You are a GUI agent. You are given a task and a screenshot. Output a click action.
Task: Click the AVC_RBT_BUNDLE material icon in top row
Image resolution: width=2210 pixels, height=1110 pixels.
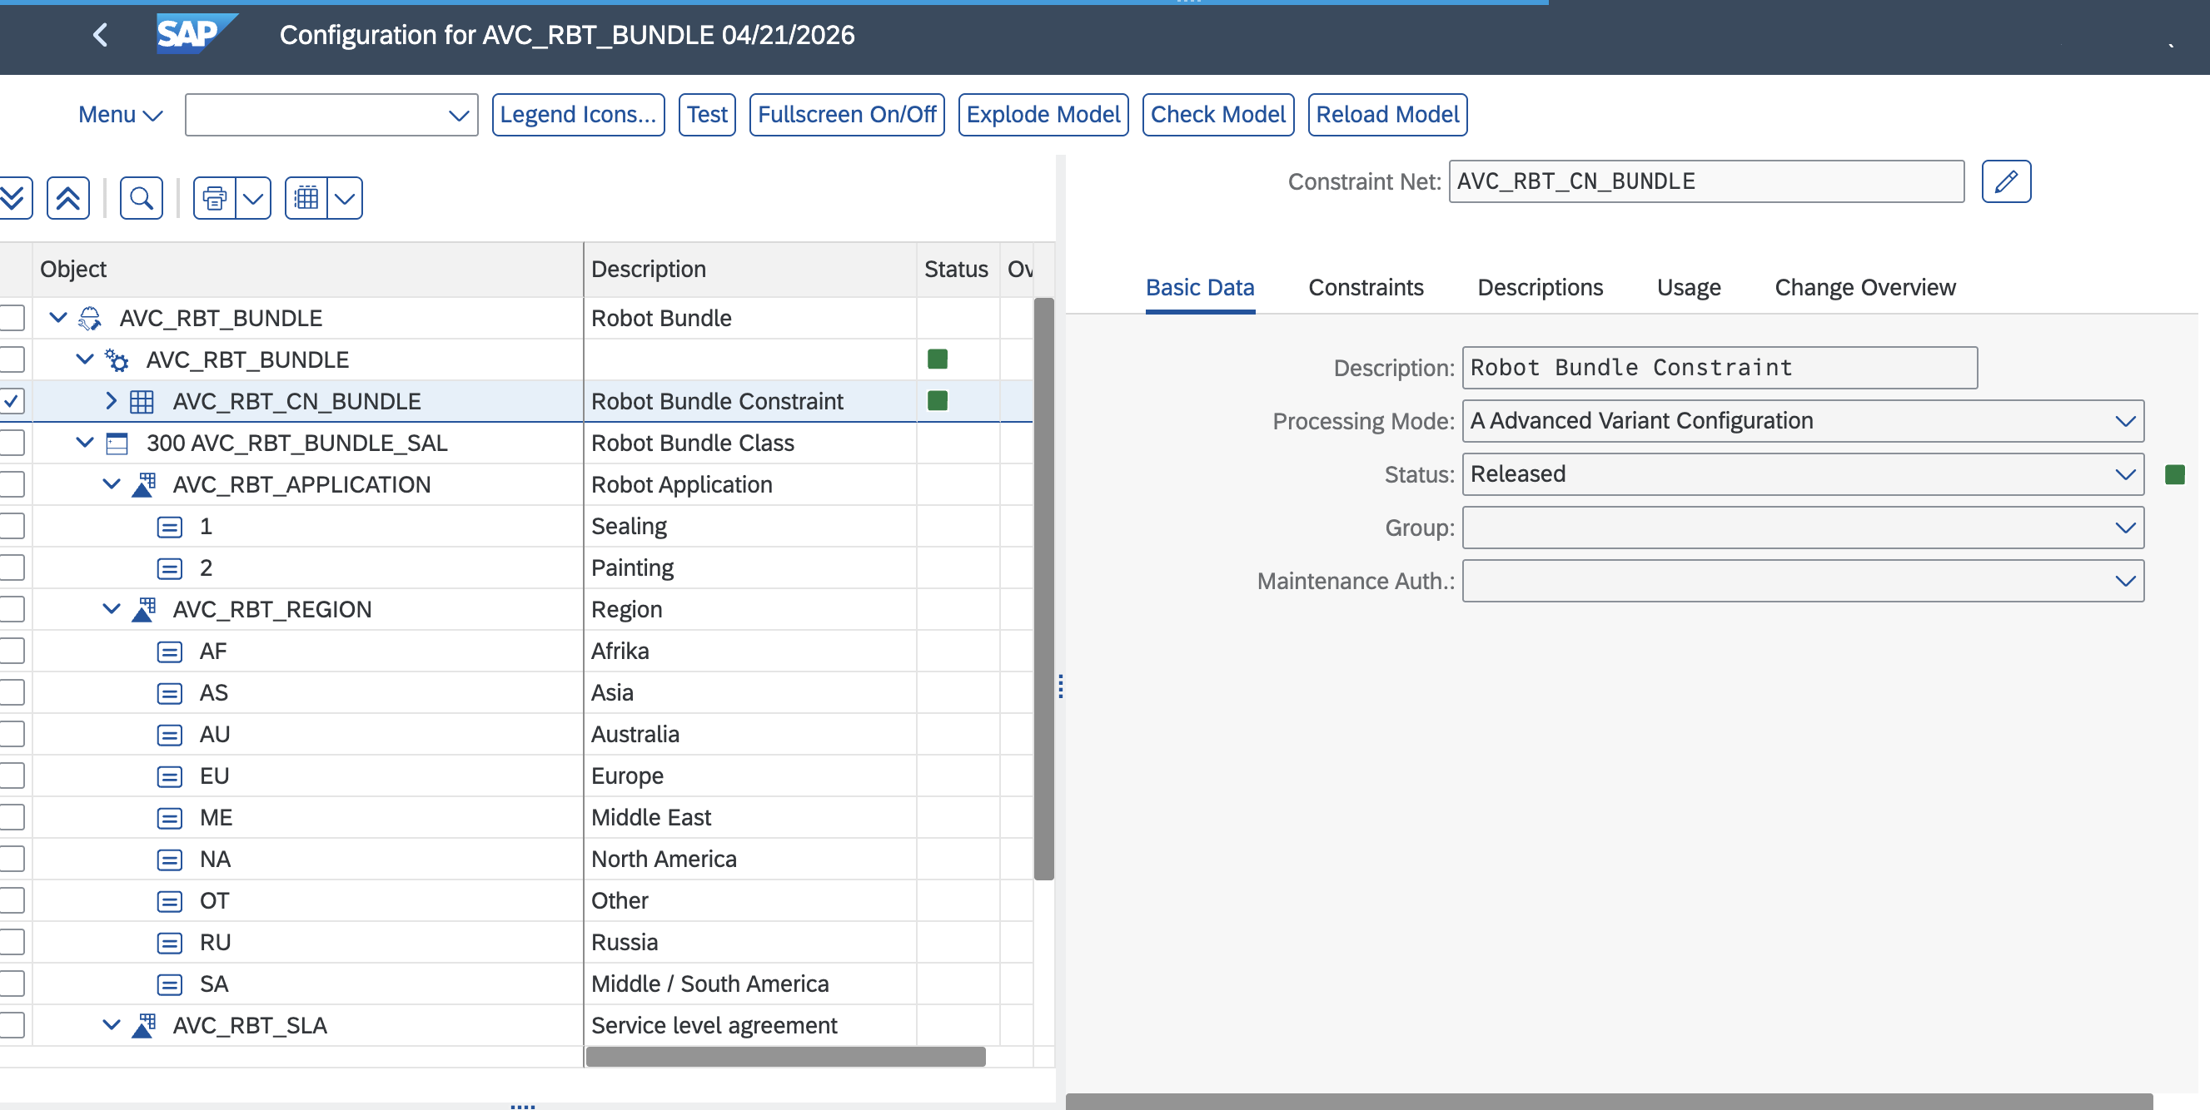click(x=90, y=318)
